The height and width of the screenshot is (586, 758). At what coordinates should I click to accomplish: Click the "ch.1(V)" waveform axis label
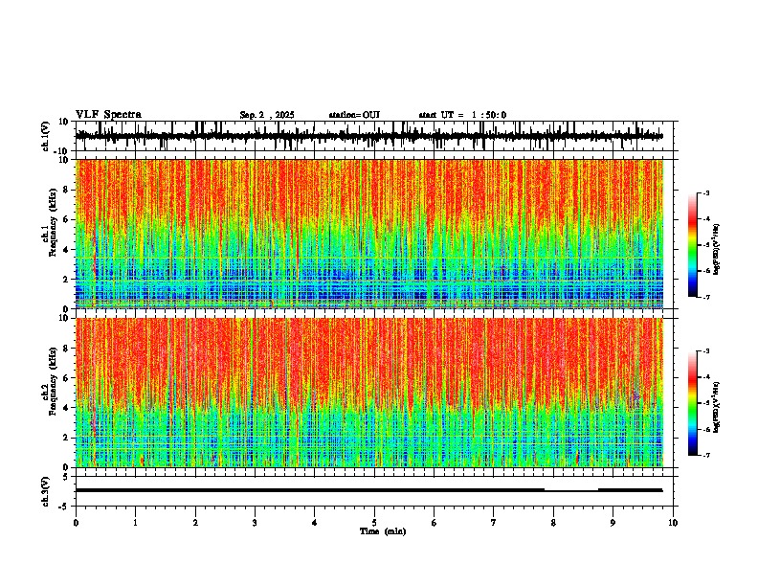tap(45, 136)
